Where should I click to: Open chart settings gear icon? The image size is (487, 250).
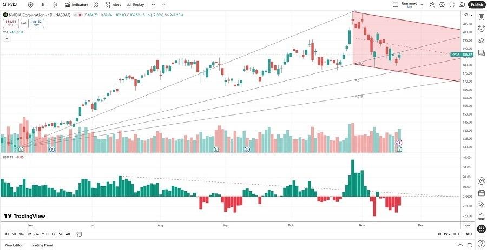tap(442, 4)
